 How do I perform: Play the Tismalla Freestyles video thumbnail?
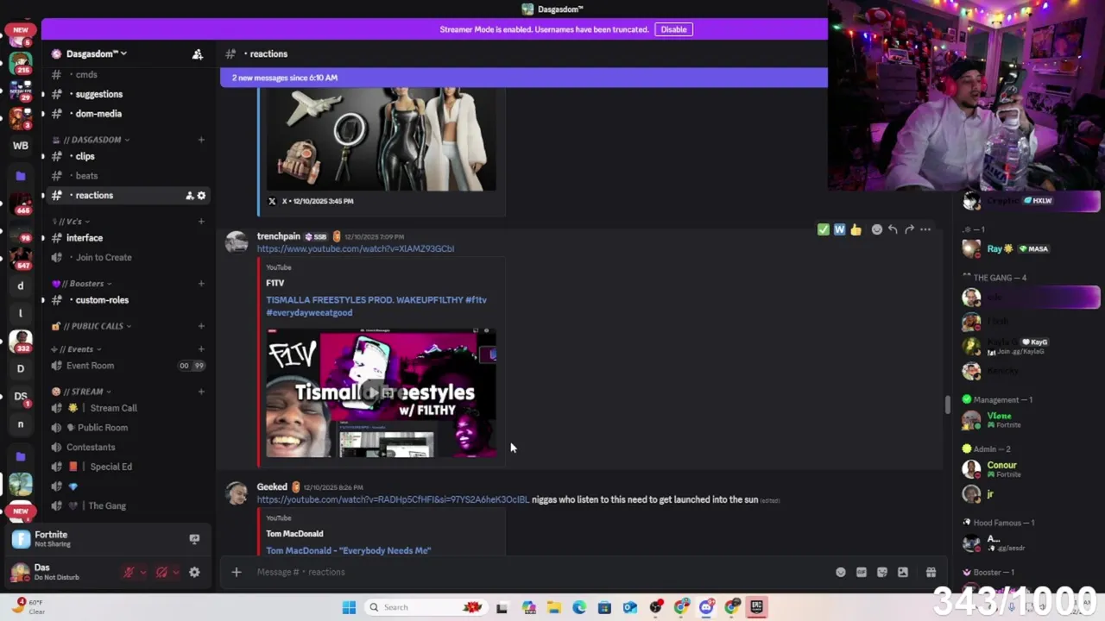tap(381, 392)
